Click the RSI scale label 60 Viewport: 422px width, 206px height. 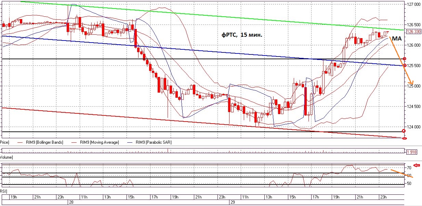[x=409, y=175]
